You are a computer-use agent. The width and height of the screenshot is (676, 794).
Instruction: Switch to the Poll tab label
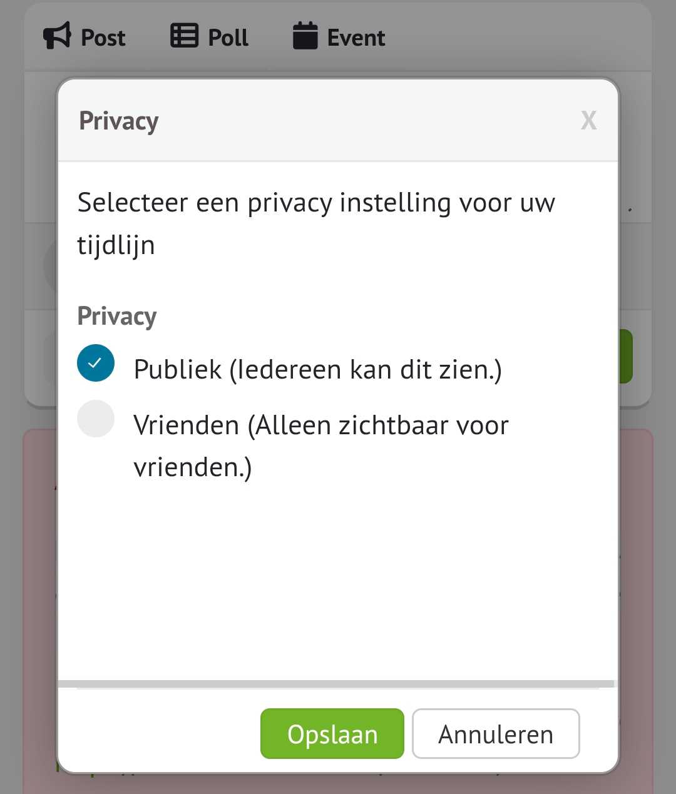tap(228, 38)
